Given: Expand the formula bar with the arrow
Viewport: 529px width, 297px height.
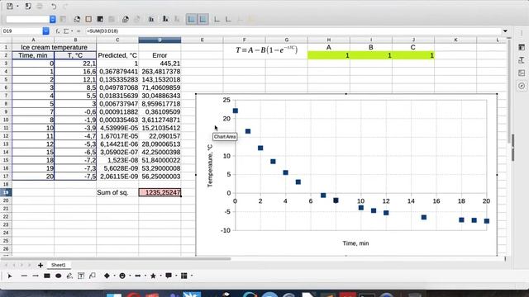Looking at the screenshot, I should [x=505, y=31].
